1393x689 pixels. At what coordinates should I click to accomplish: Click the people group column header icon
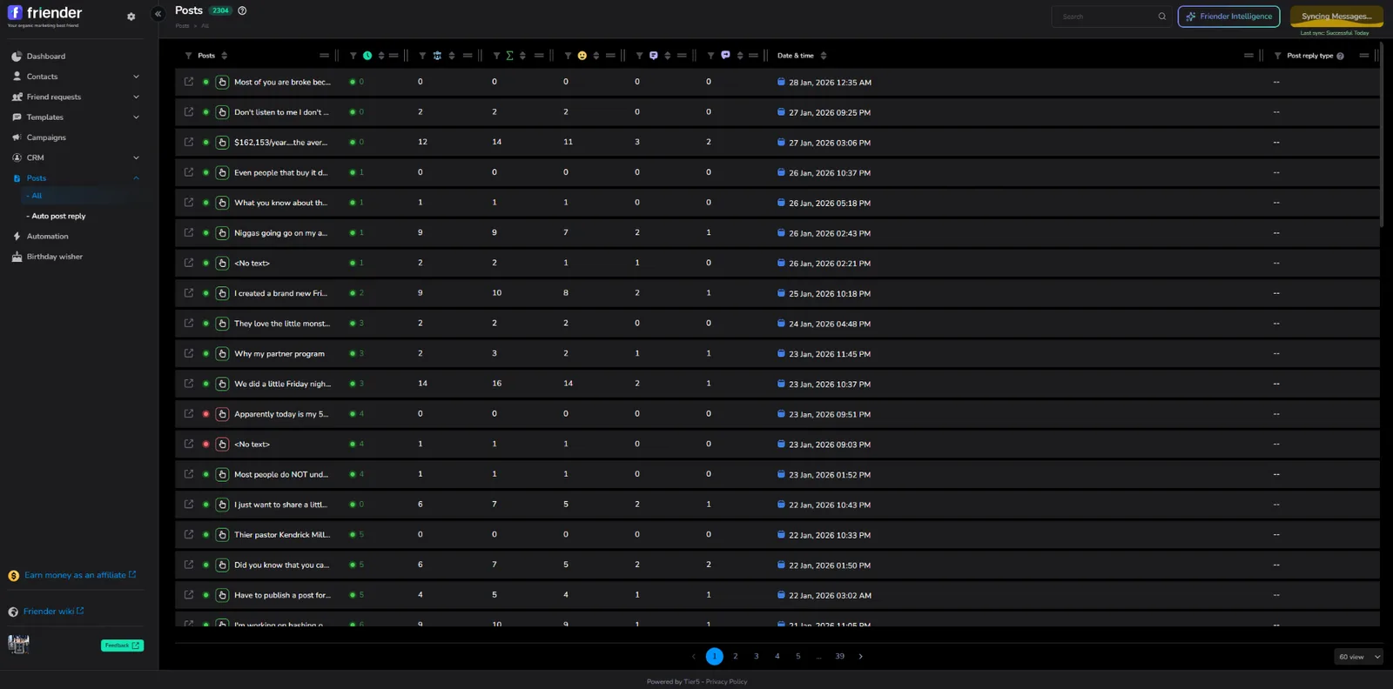(437, 56)
